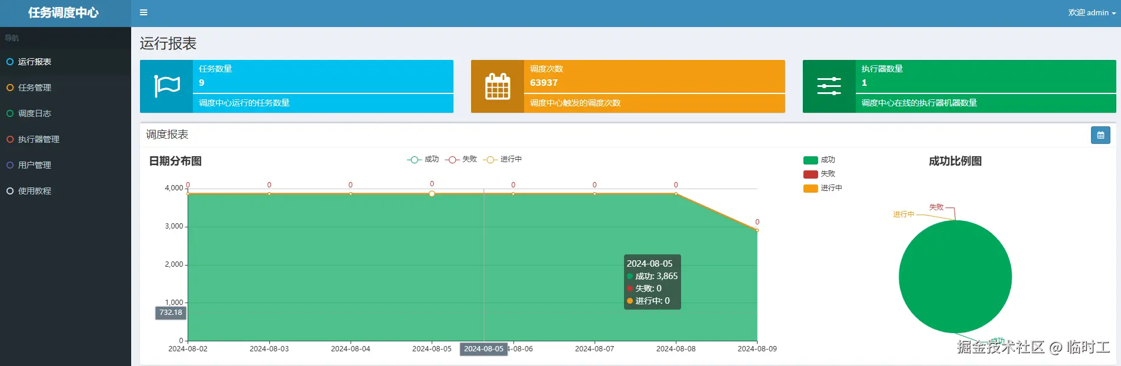The image size is (1121, 366).
Task: Click the 4,000 y-axis label
Action: (174, 188)
